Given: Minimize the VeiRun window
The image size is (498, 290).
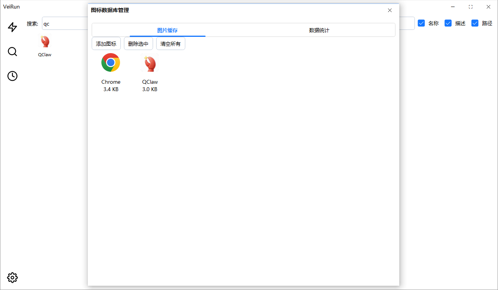Looking at the screenshot, I should point(453,7).
